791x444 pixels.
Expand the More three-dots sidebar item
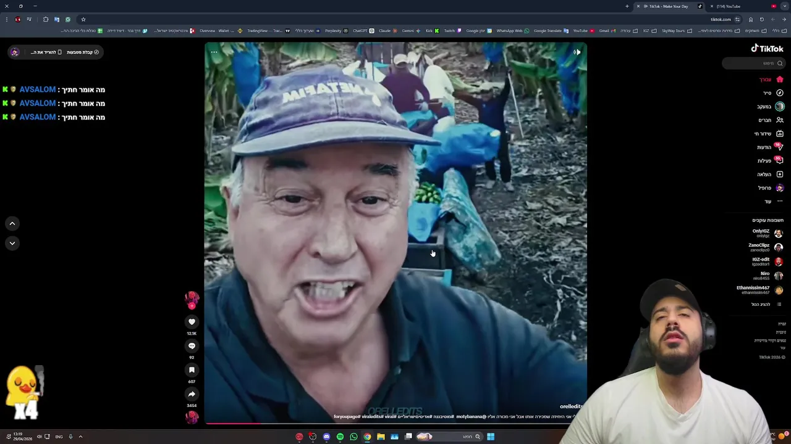pyautogui.click(x=774, y=202)
